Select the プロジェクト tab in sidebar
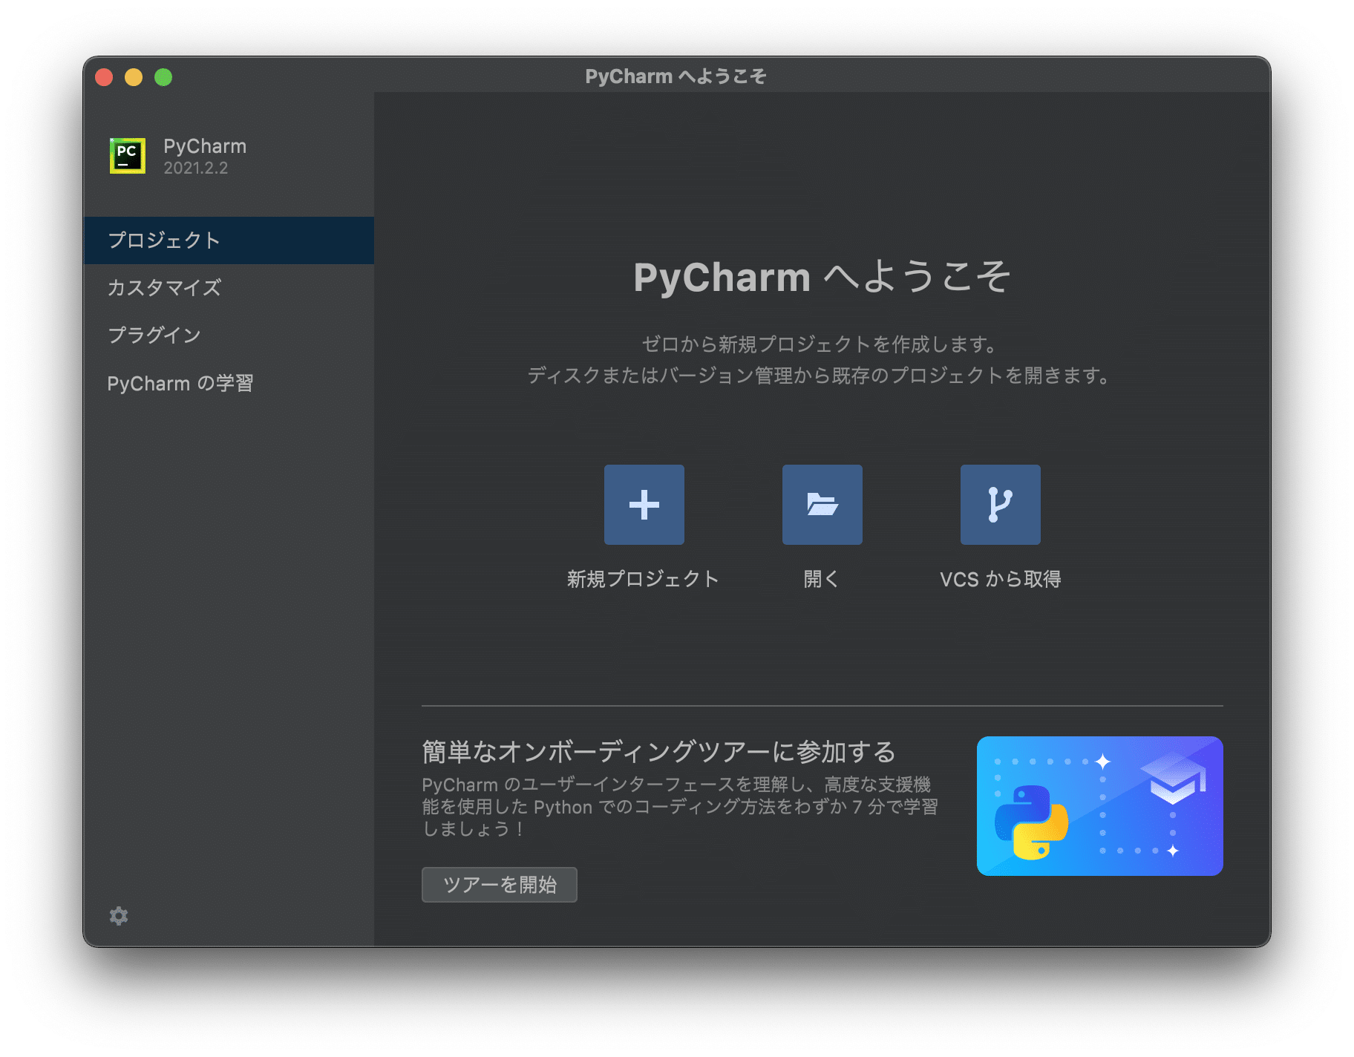 pos(229,240)
